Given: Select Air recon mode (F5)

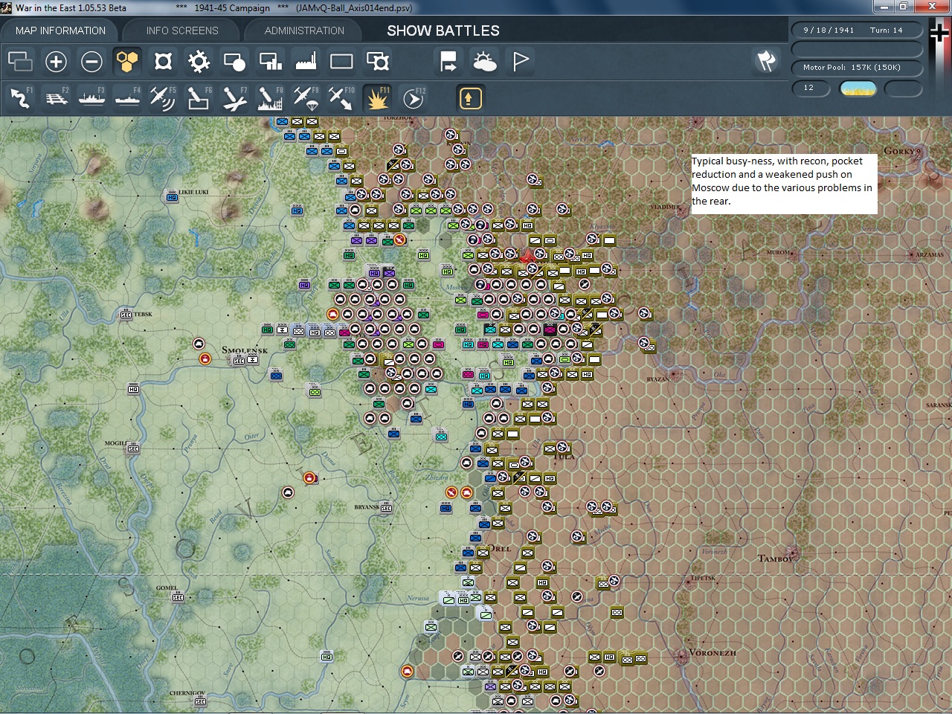Looking at the screenshot, I should pos(163,98).
